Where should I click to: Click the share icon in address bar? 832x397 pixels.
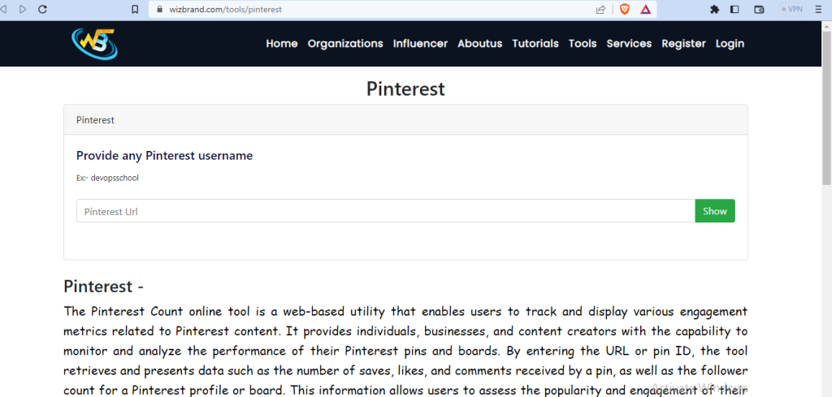600,9
